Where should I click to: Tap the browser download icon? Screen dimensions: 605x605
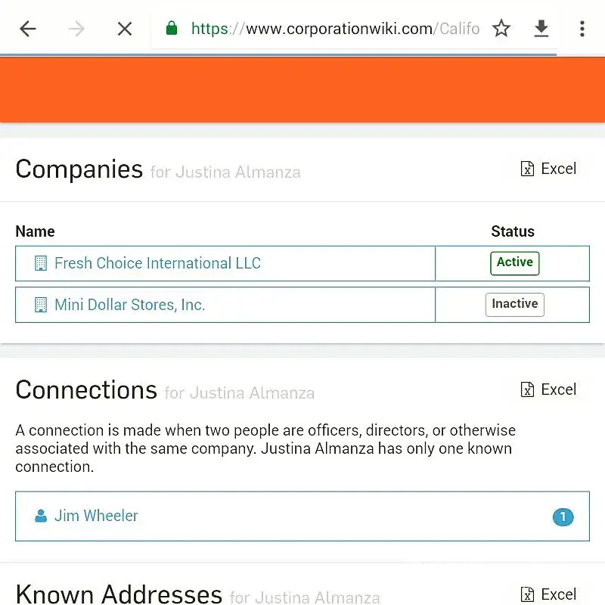click(x=541, y=29)
